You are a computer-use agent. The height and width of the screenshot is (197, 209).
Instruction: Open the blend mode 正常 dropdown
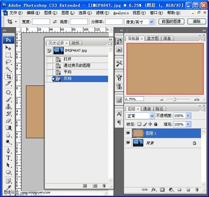[x=152, y=116]
